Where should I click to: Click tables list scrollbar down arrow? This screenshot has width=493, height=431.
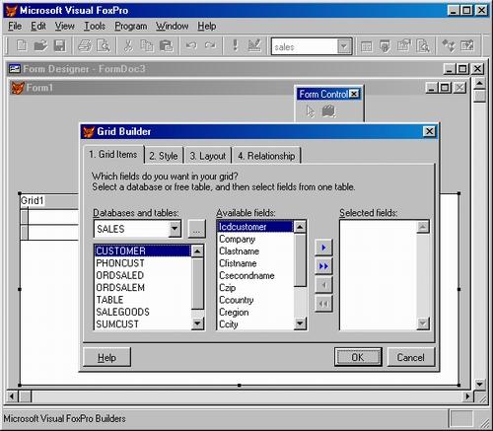pyautogui.click(x=197, y=323)
